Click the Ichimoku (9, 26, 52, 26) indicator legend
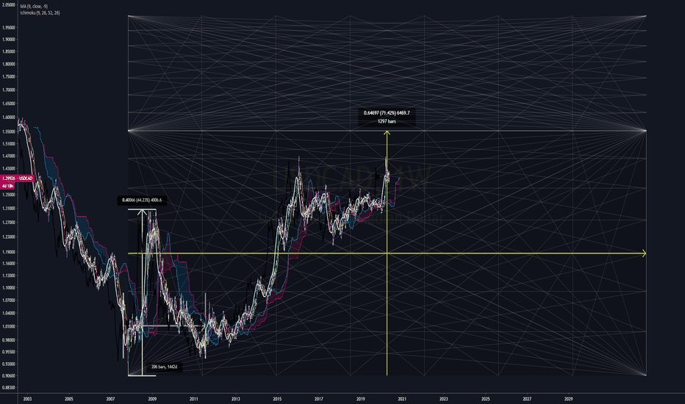Image resolution: width=685 pixels, height=404 pixels. pos(40,13)
